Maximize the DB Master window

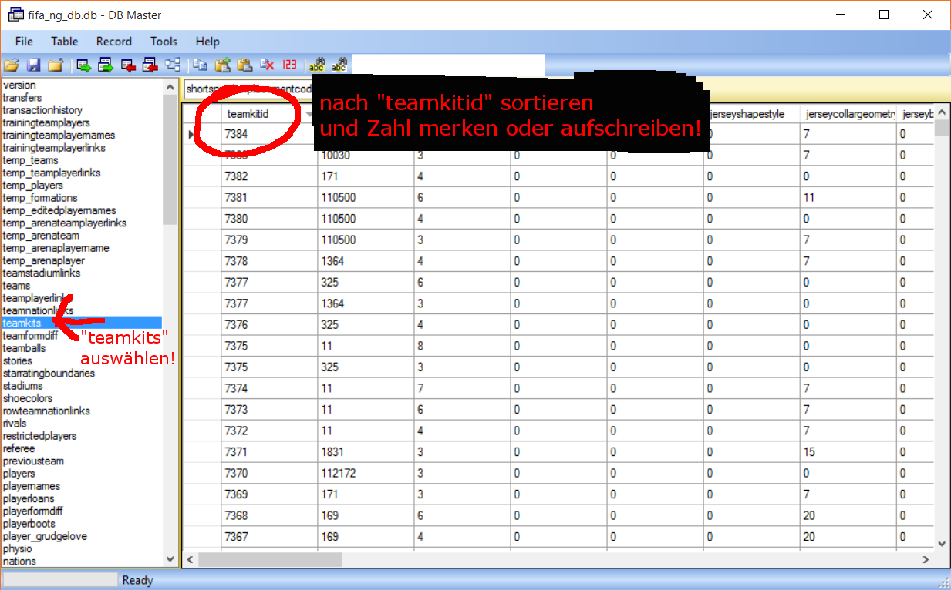[x=884, y=15]
